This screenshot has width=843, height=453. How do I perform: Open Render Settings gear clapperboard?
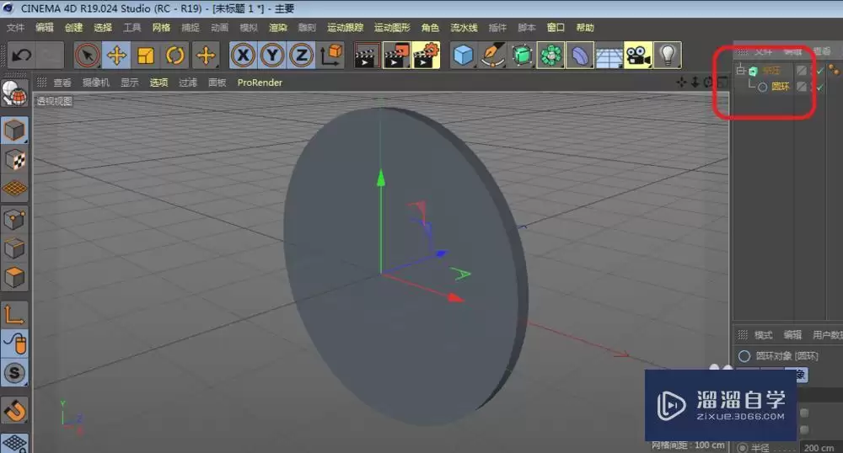426,56
